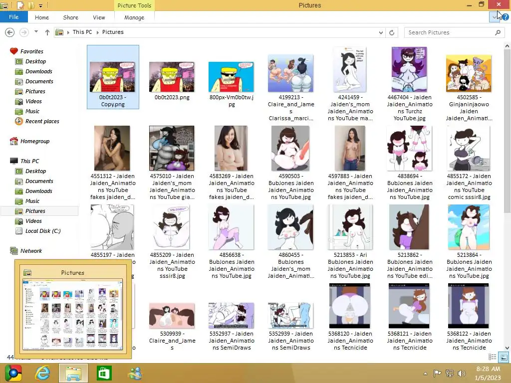Open Music under This PC
The image size is (511, 383).
tap(32, 201)
